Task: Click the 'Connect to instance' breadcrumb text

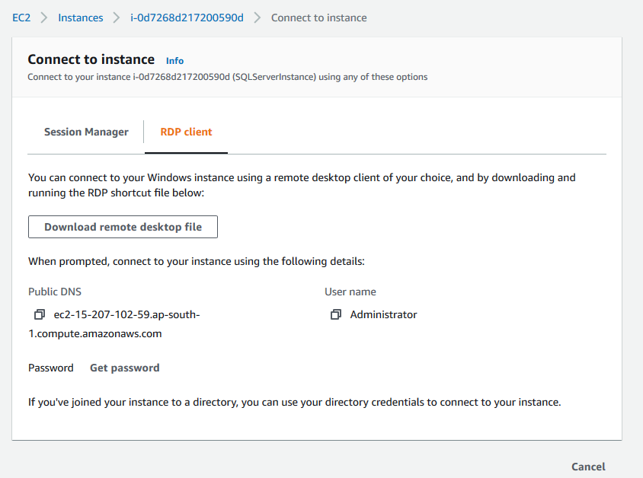Action: click(x=318, y=18)
